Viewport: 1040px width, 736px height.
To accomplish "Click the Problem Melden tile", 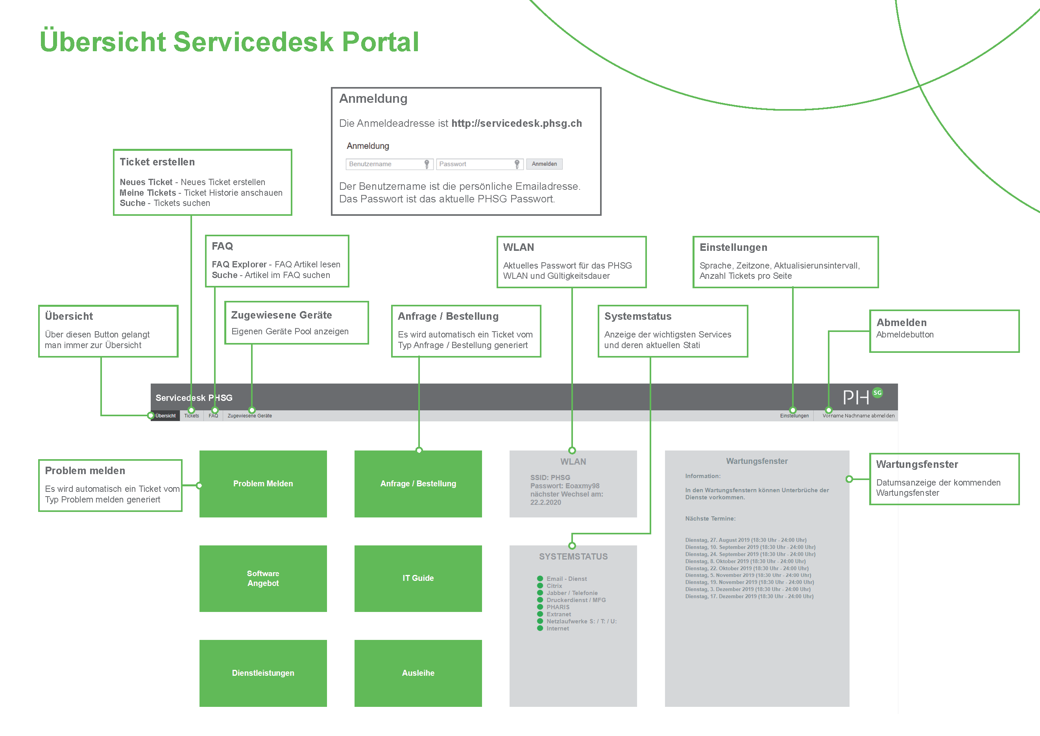I will [x=263, y=484].
